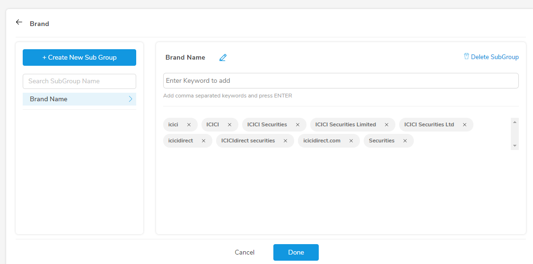Remove the 'icicidirect.com' keyword tag
This screenshot has height=264, width=533.
(x=351, y=141)
